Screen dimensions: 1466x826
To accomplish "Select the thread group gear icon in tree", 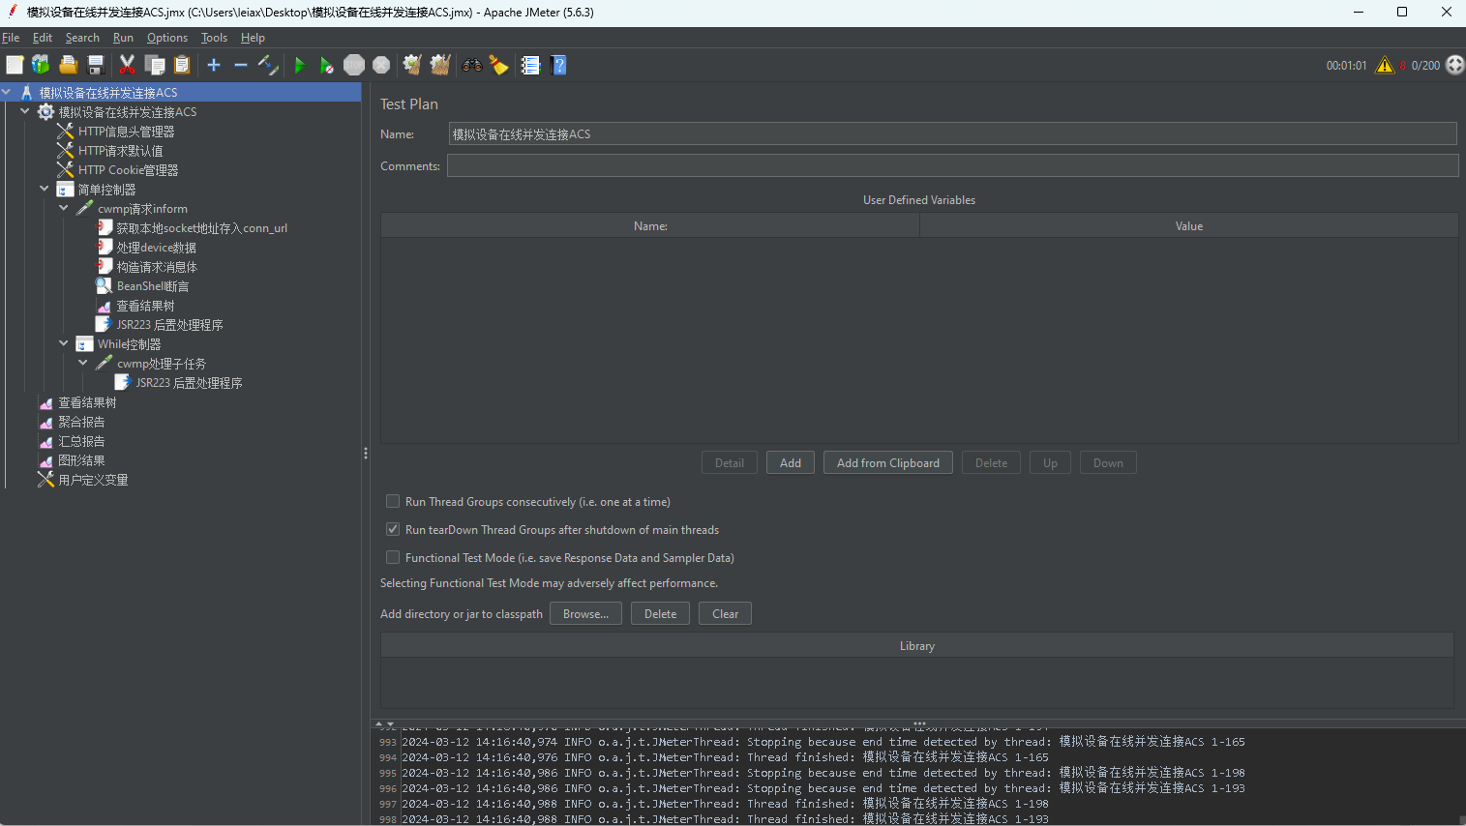I will [45, 112].
